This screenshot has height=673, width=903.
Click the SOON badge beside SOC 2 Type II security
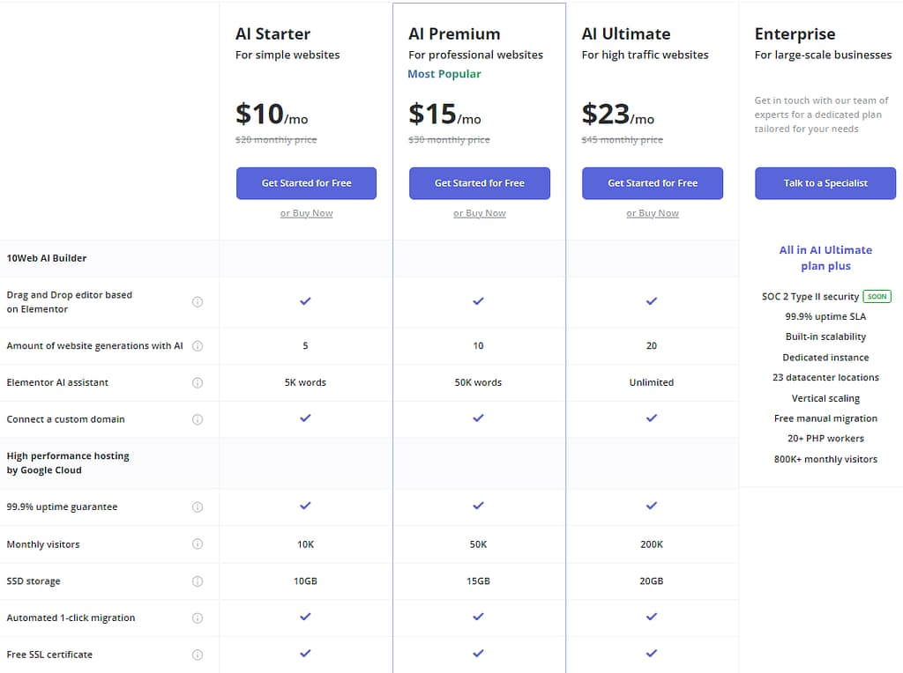[877, 296]
